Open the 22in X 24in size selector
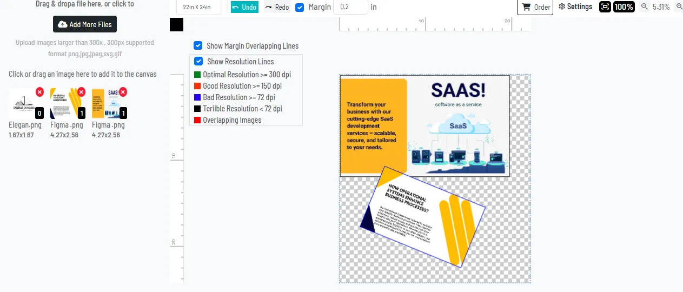This screenshot has height=292, width=683. [x=198, y=8]
